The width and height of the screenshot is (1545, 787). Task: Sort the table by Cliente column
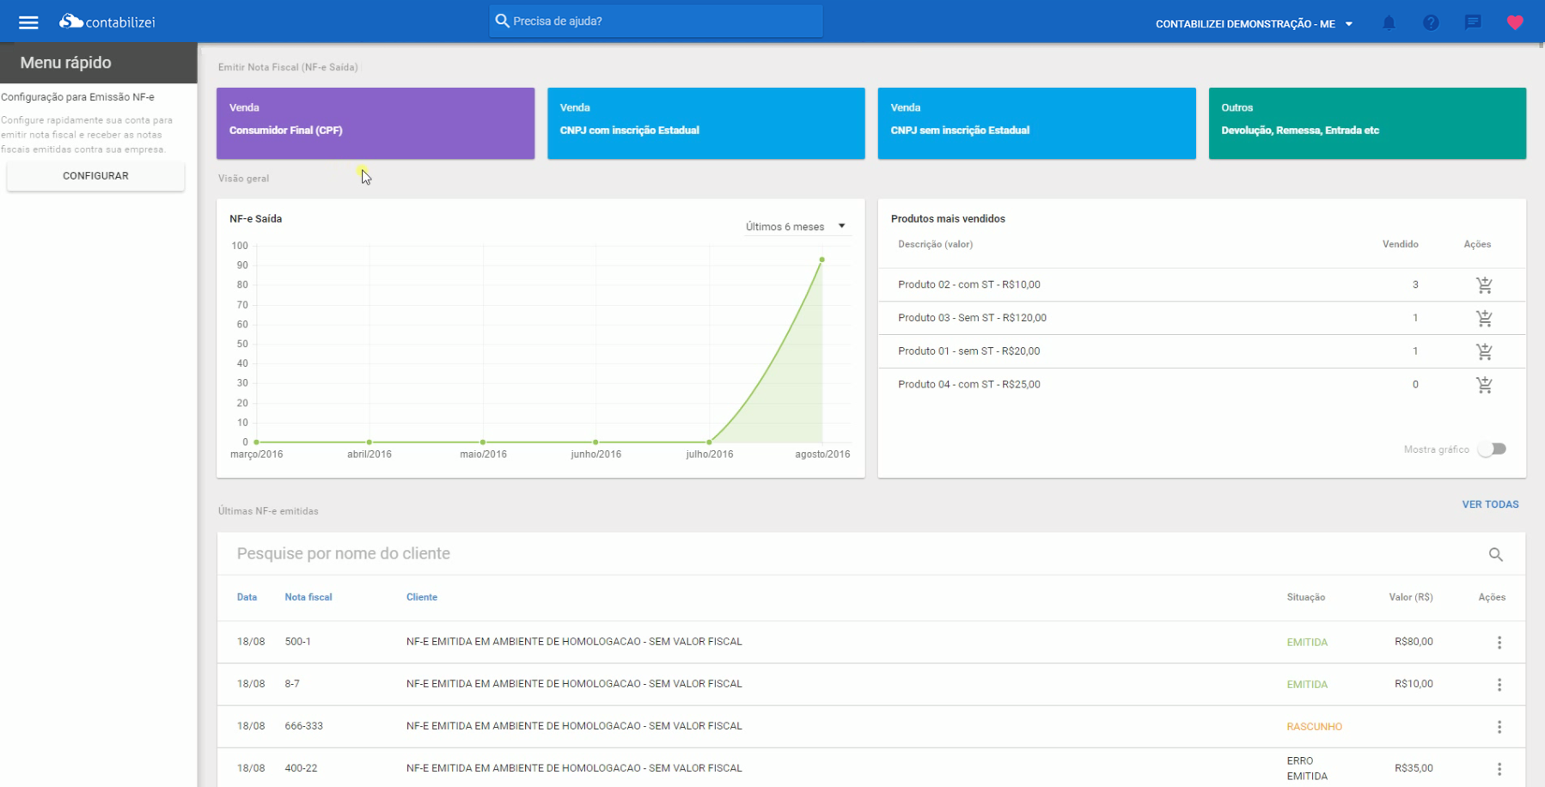click(422, 597)
